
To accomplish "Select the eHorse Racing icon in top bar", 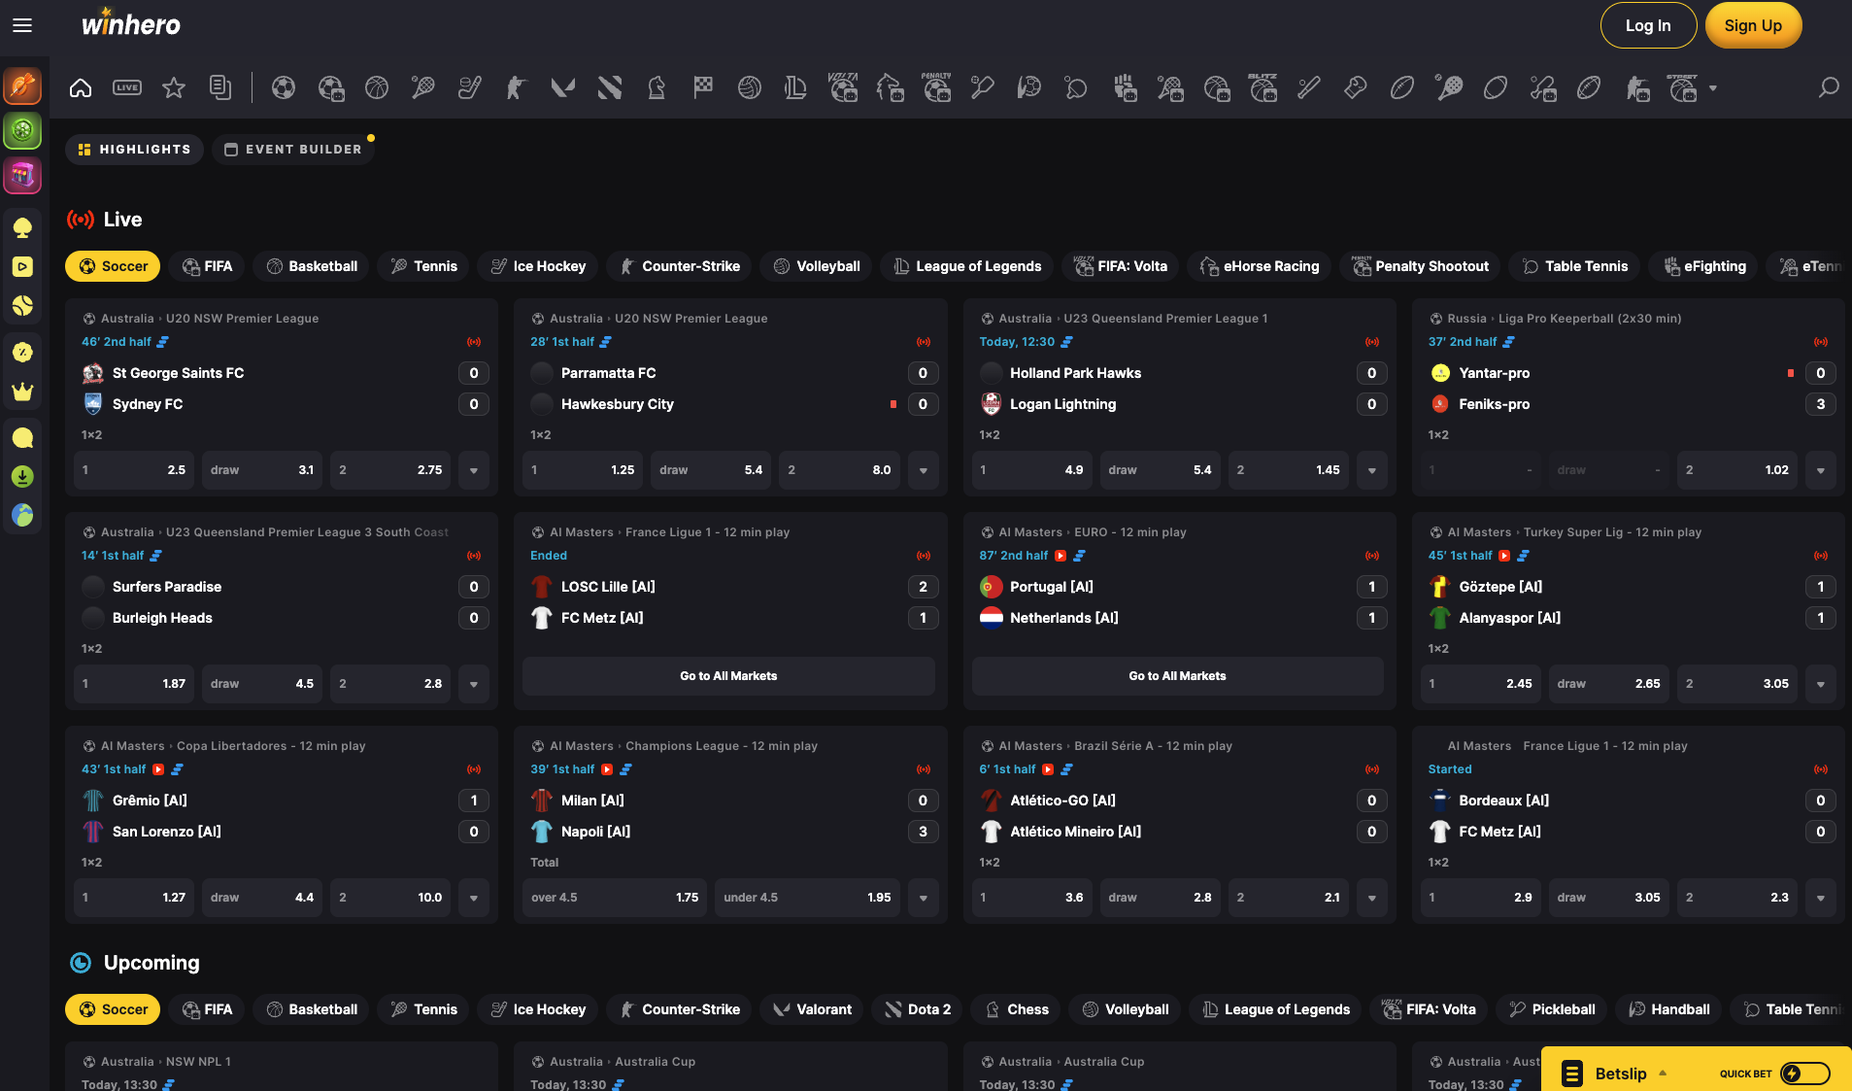I will [890, 88].
